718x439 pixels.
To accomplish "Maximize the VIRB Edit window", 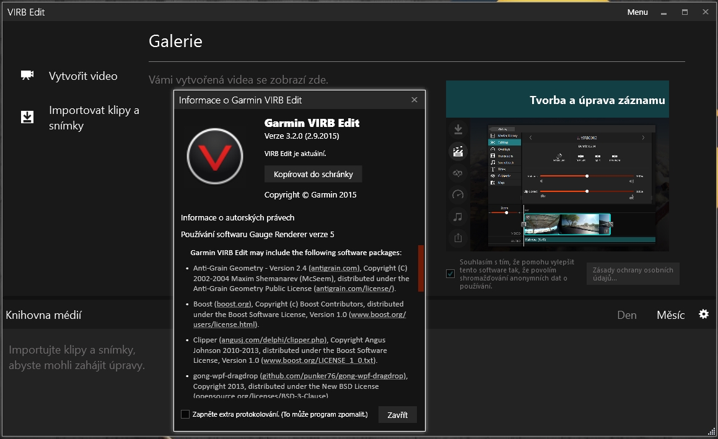I will (x=685, y=12).
